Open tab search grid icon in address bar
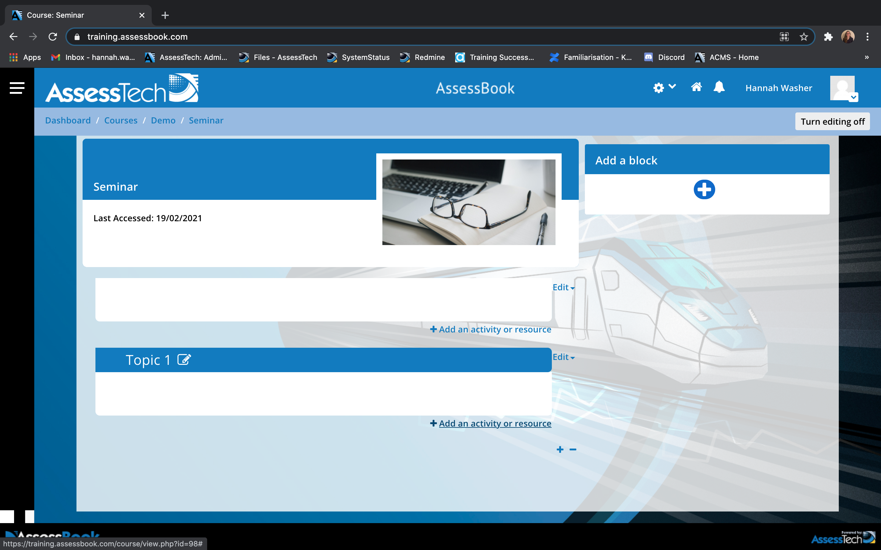The image size is (881, 550). pos(784,37)
